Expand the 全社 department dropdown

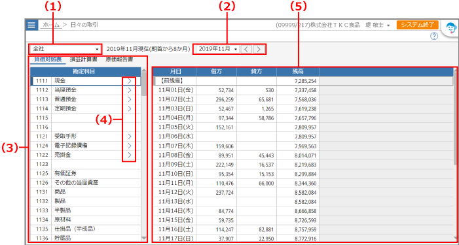click(x=65, y=49)
